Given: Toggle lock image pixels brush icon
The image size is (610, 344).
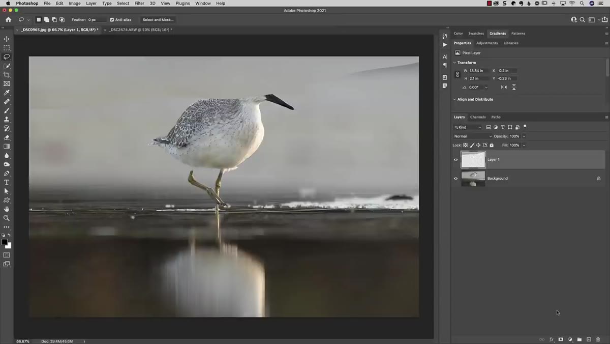Looking at the screenshot, I should click(x=472, y=145).
